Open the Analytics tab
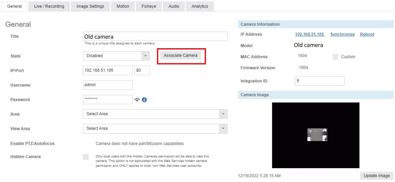 click(x=199, y=6)
